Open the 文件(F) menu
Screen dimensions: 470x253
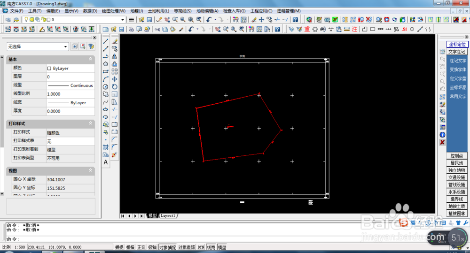click(x=16, y=11)
